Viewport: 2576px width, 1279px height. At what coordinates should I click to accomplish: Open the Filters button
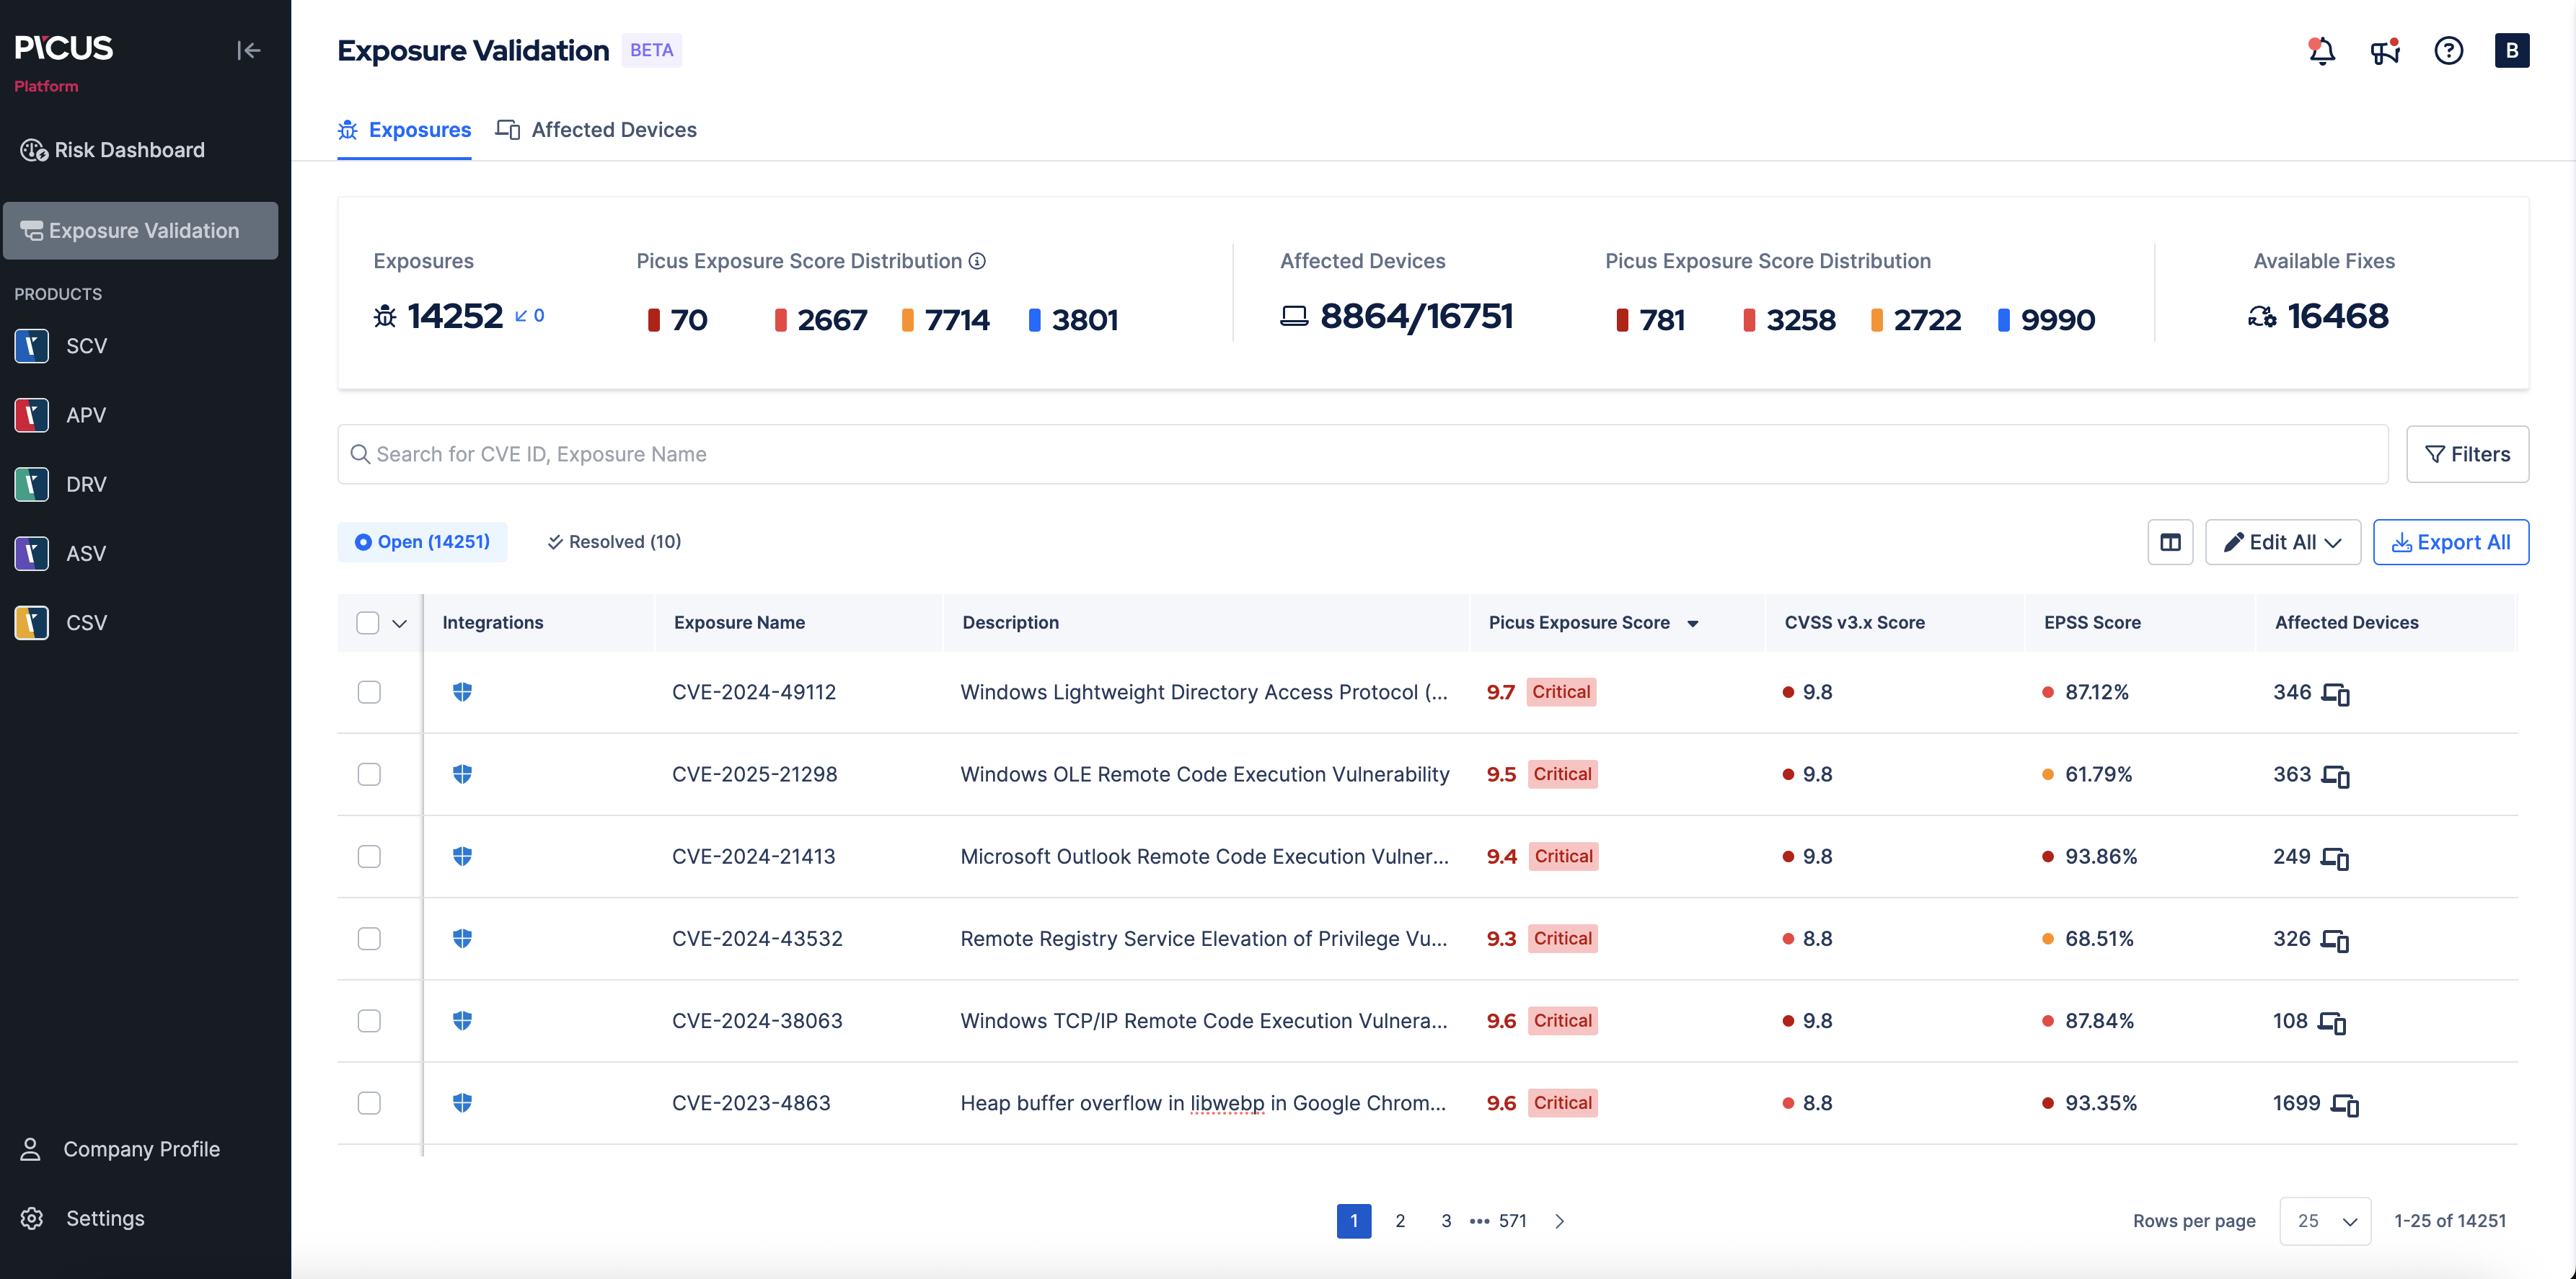2466,454
